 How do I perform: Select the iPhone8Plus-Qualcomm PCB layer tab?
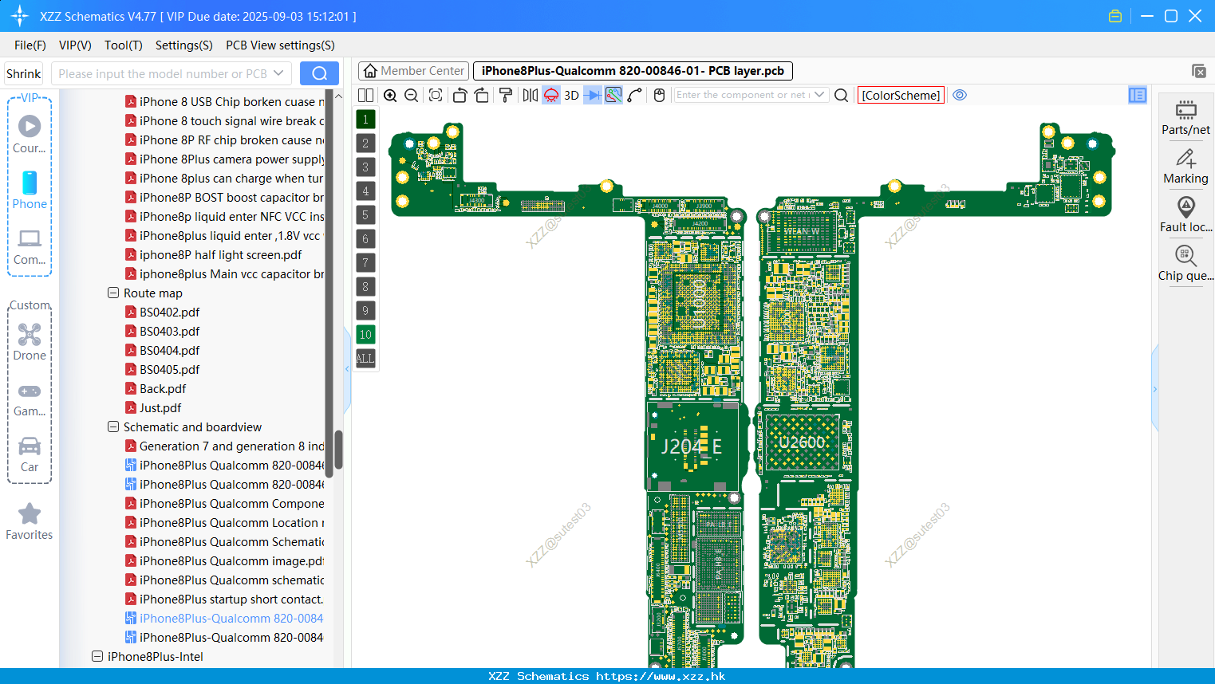(x=633, y=71)
